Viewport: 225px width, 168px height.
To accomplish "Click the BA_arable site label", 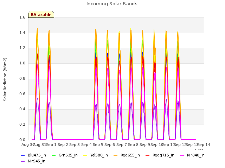I will tap(41, 15).
